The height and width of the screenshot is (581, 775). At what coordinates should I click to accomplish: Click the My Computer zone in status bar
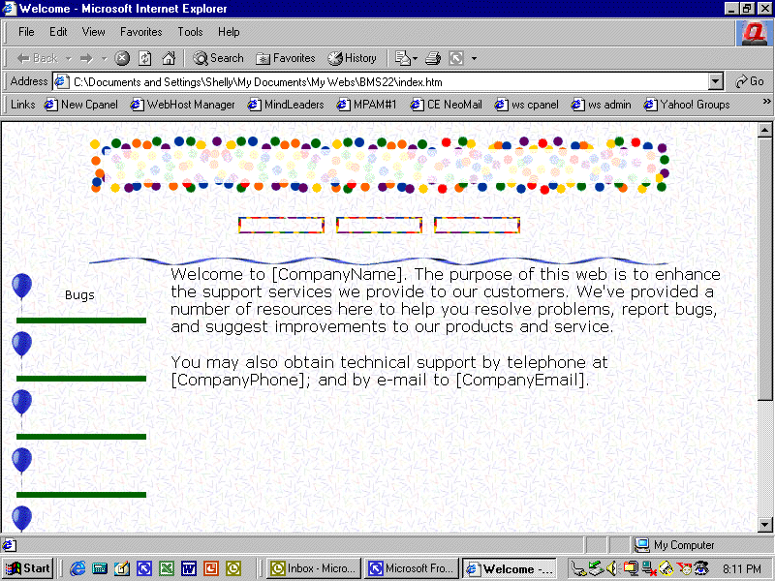click(674, 545)
